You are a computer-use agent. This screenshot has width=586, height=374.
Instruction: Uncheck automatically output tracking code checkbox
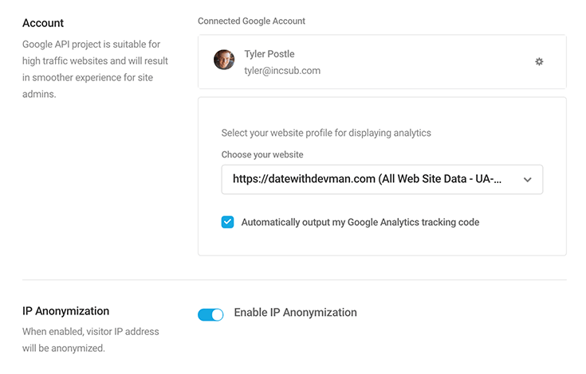(227, 222)
